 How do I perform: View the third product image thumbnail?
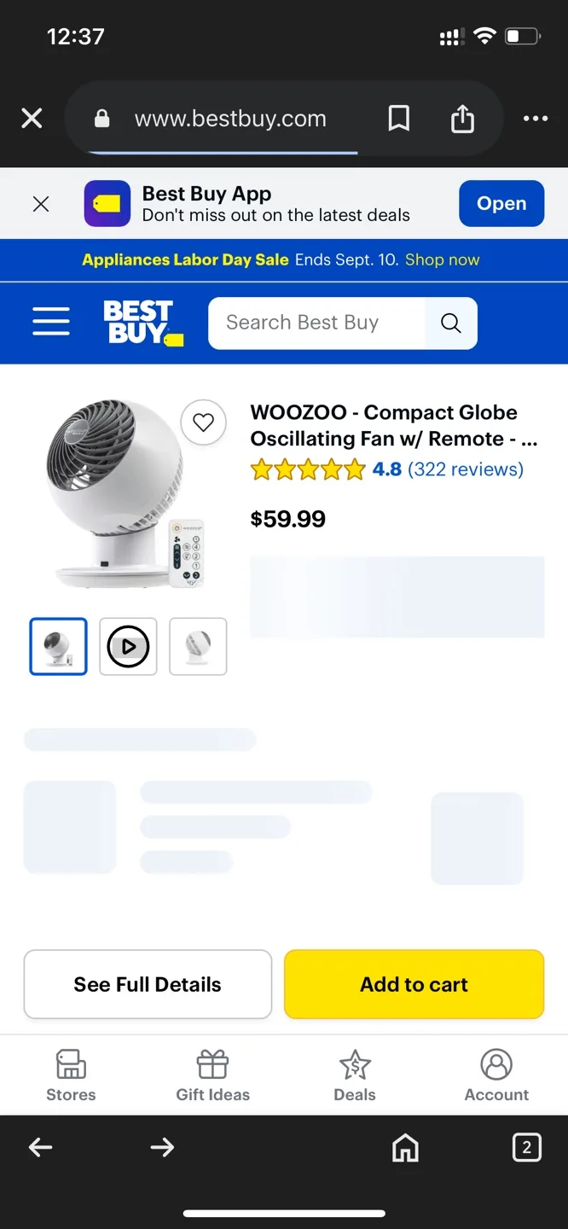pyautogui.click(x=198, y=647)
